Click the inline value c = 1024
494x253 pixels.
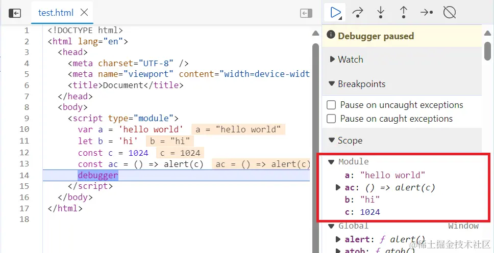[180, 153]
